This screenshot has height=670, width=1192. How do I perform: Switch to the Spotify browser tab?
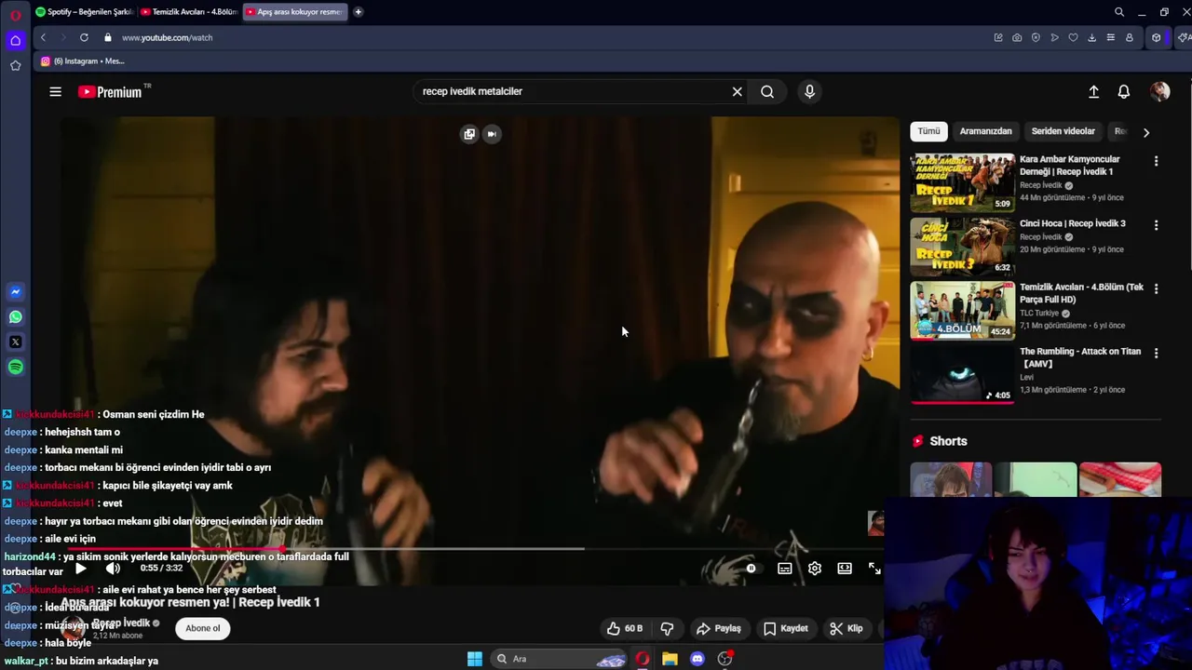coord(84,12)
